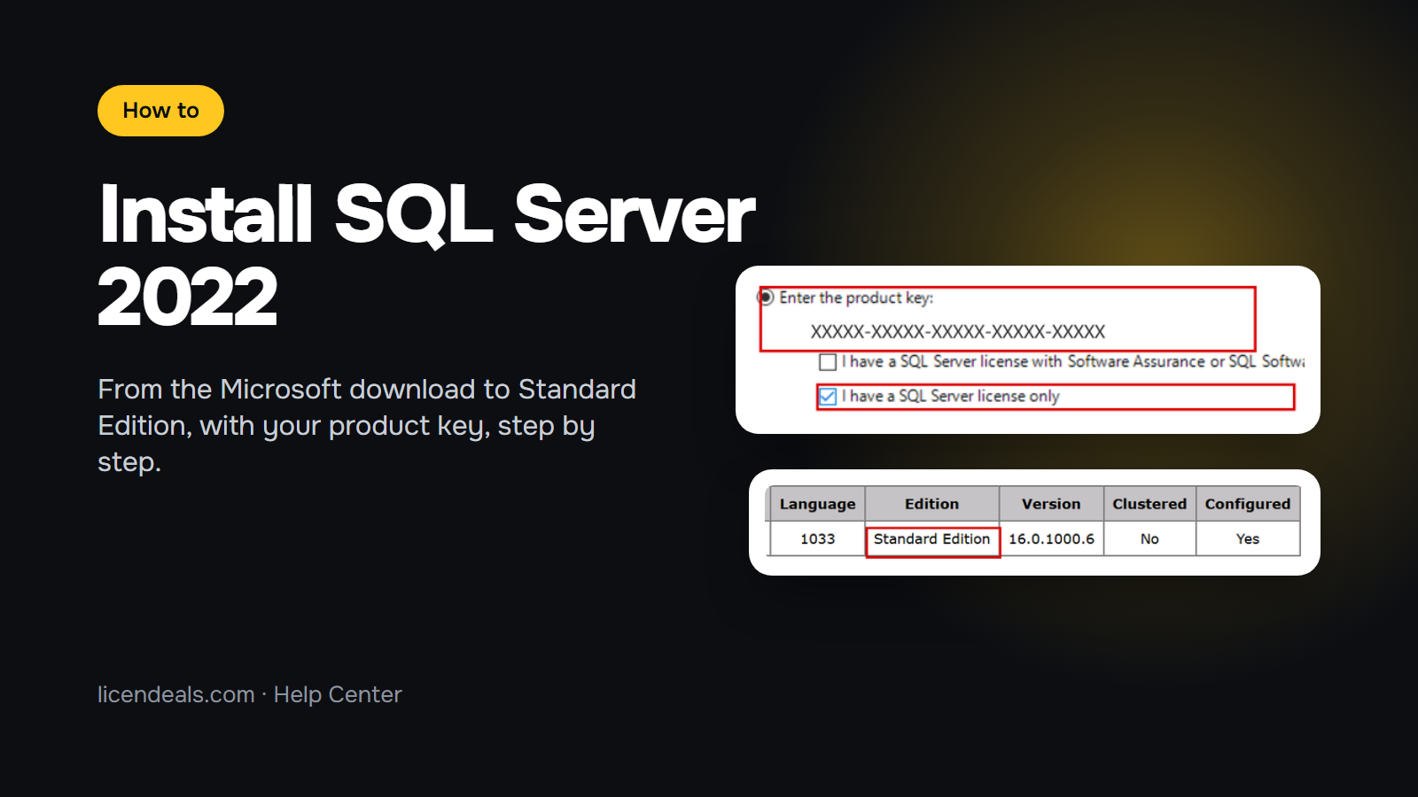Click the product key field XXXXX-XXXXX-XXXXX-XXXXX-XXXXX
The width and height of the screenshot is (1418, 797).
[x=958, y=332]
